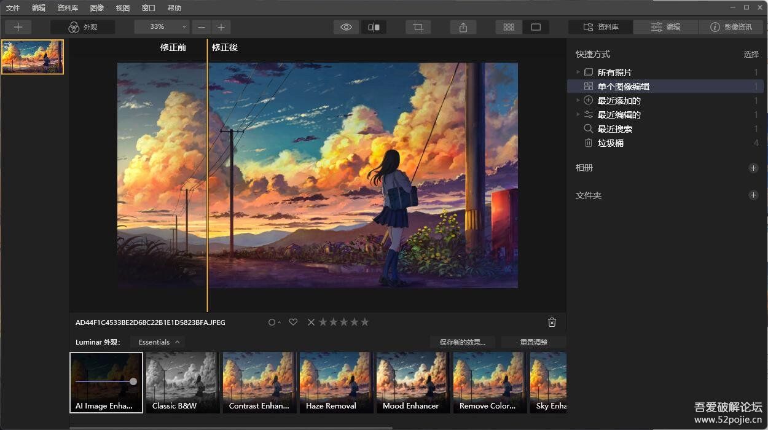Select 单个图像编辑 shortcut

665,87
